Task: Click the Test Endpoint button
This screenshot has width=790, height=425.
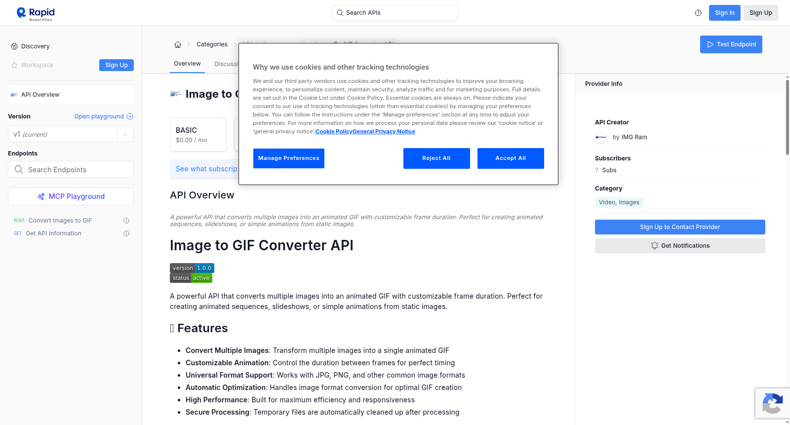Action: (x=731, y=44)
